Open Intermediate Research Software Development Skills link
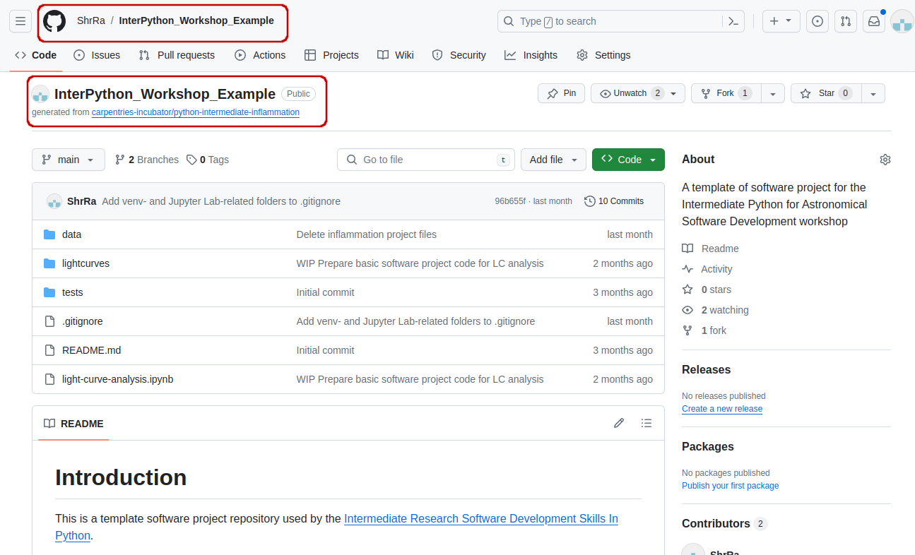This screenshot has height=555, width=915. click(x=481, y=518)
